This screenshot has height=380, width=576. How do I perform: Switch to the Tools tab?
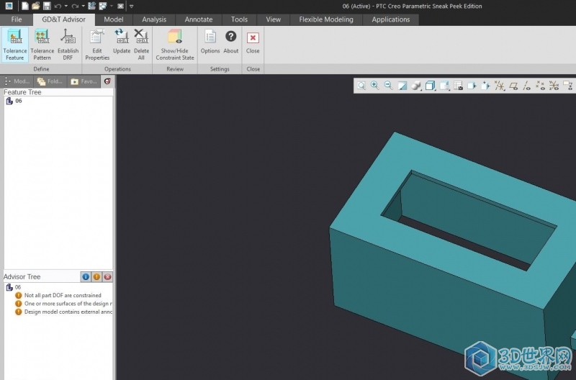(x=239, y=19)
